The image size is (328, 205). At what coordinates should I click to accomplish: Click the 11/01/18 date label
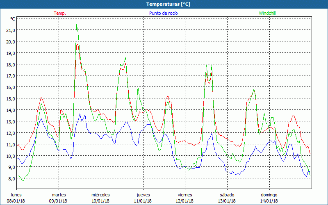(x=143, y=201)
